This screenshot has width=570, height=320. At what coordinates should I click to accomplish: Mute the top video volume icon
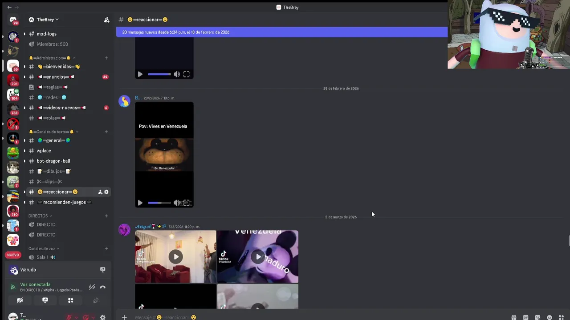(x=177, y=74)
